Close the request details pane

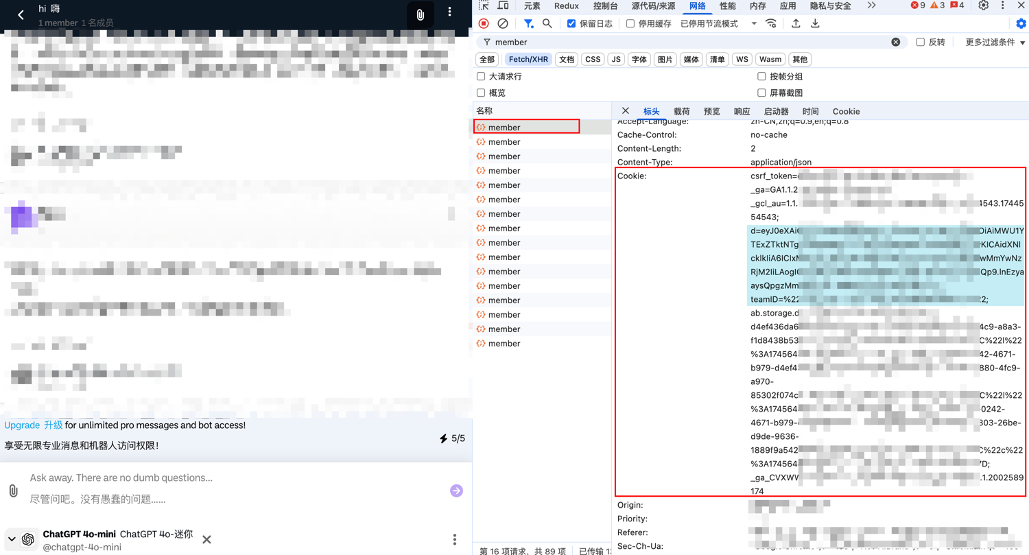[x=625, y=110]
